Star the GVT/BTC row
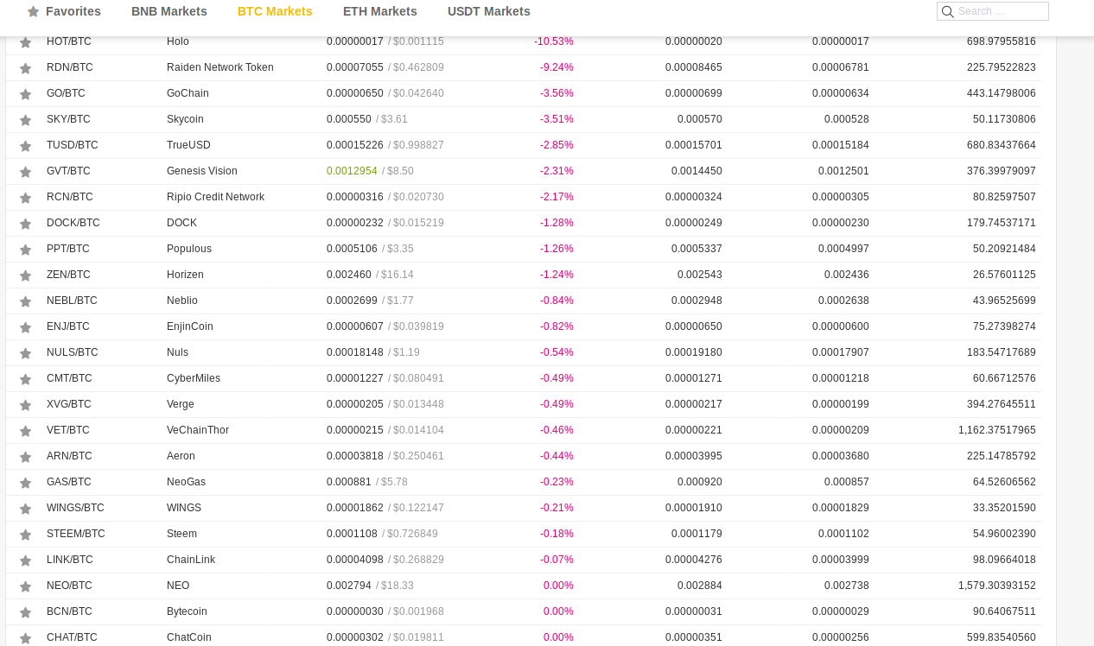Screen dimensions: 1094x646 (x=26, y=172)
